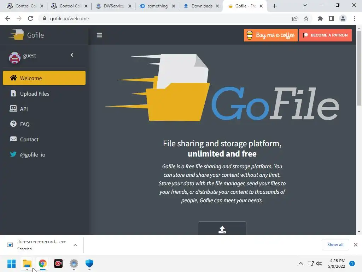Open the @gofile_io Twitter link

44,155
